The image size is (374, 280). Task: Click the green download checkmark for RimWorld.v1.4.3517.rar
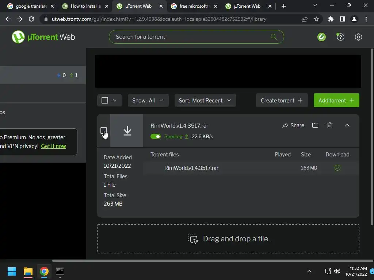337,168
